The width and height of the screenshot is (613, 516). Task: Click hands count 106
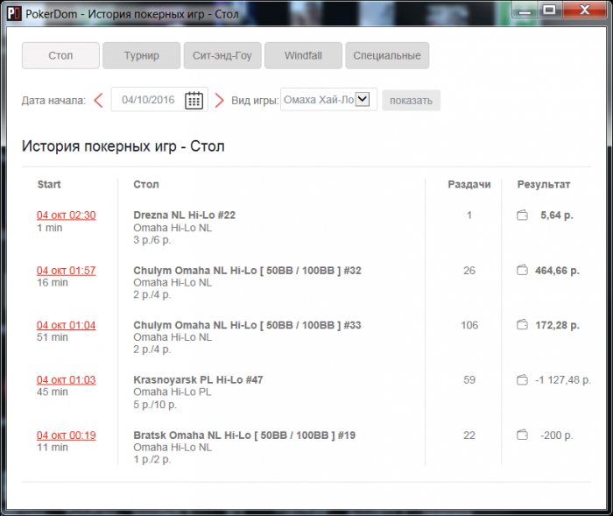coord(469,325)
